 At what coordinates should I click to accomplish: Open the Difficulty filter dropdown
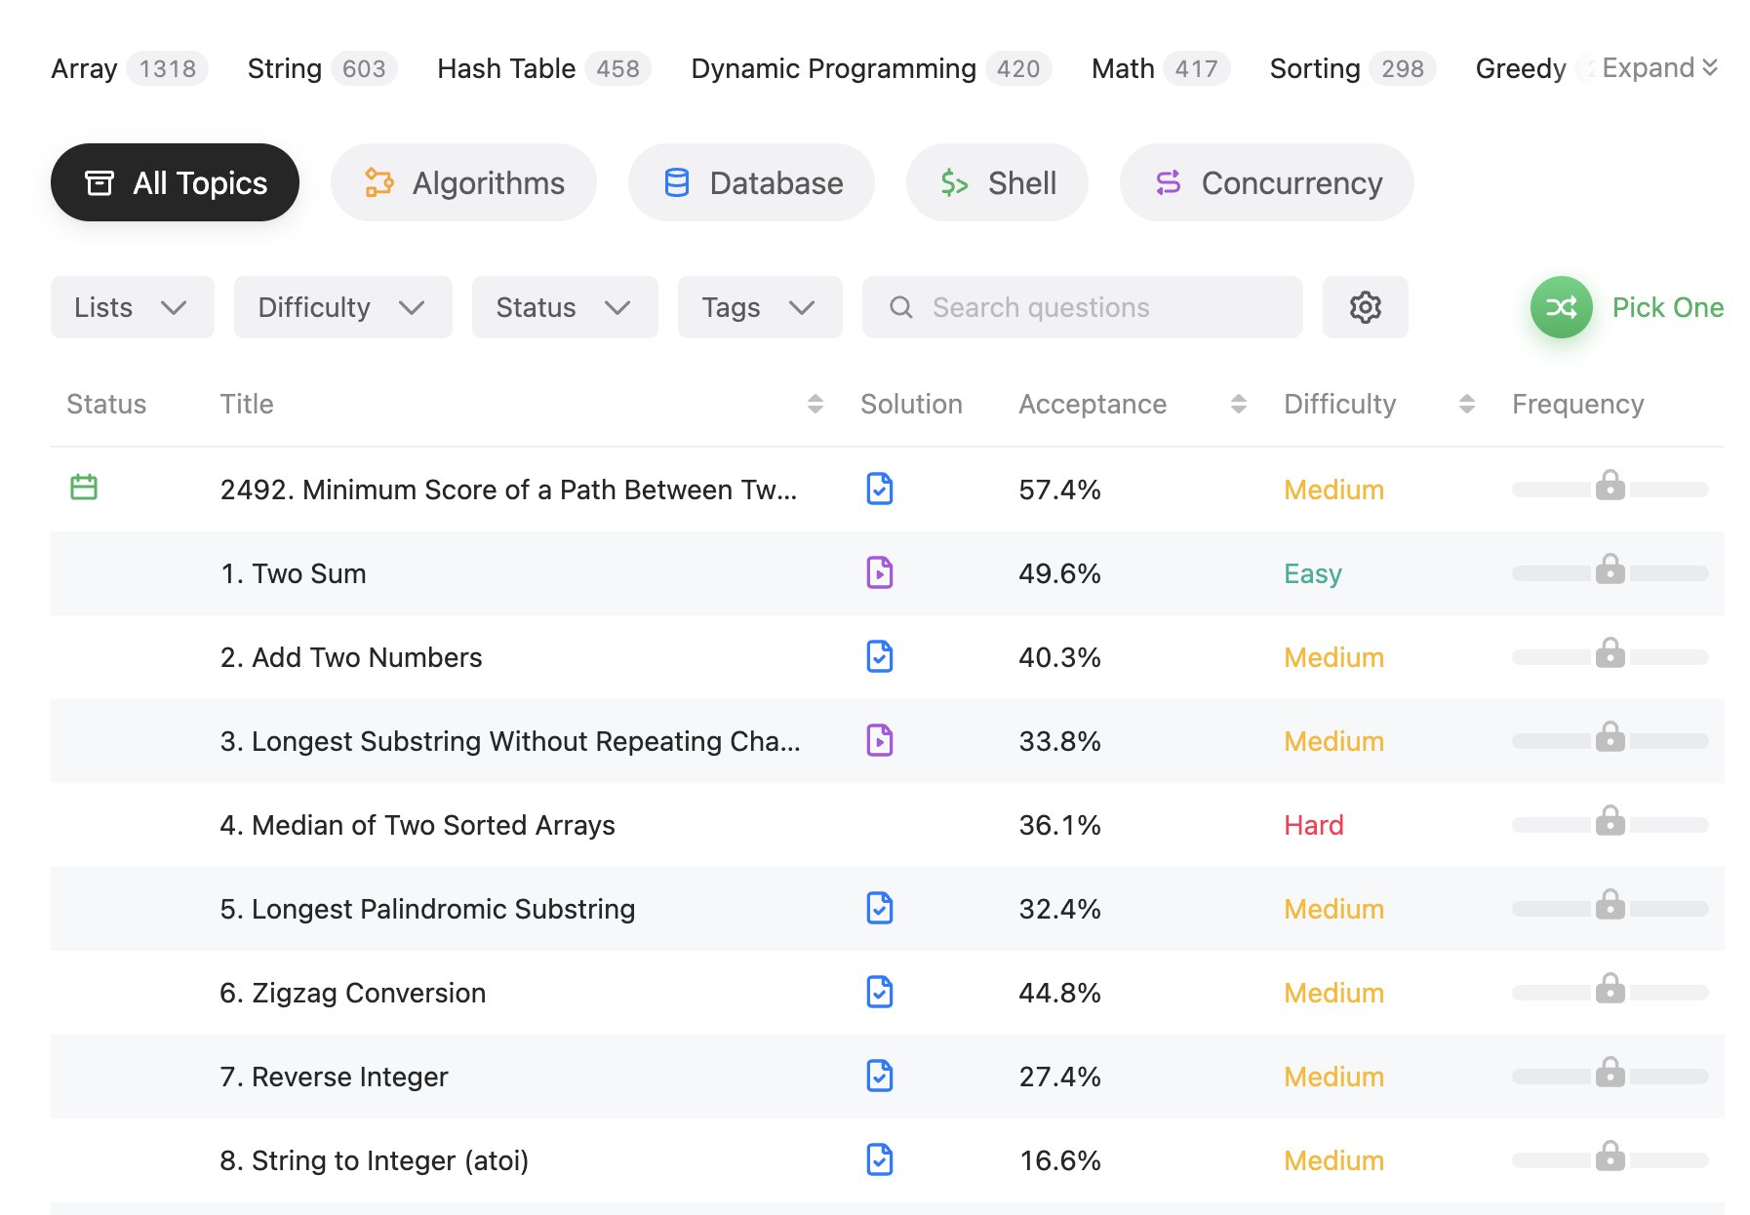coord(342,307)
